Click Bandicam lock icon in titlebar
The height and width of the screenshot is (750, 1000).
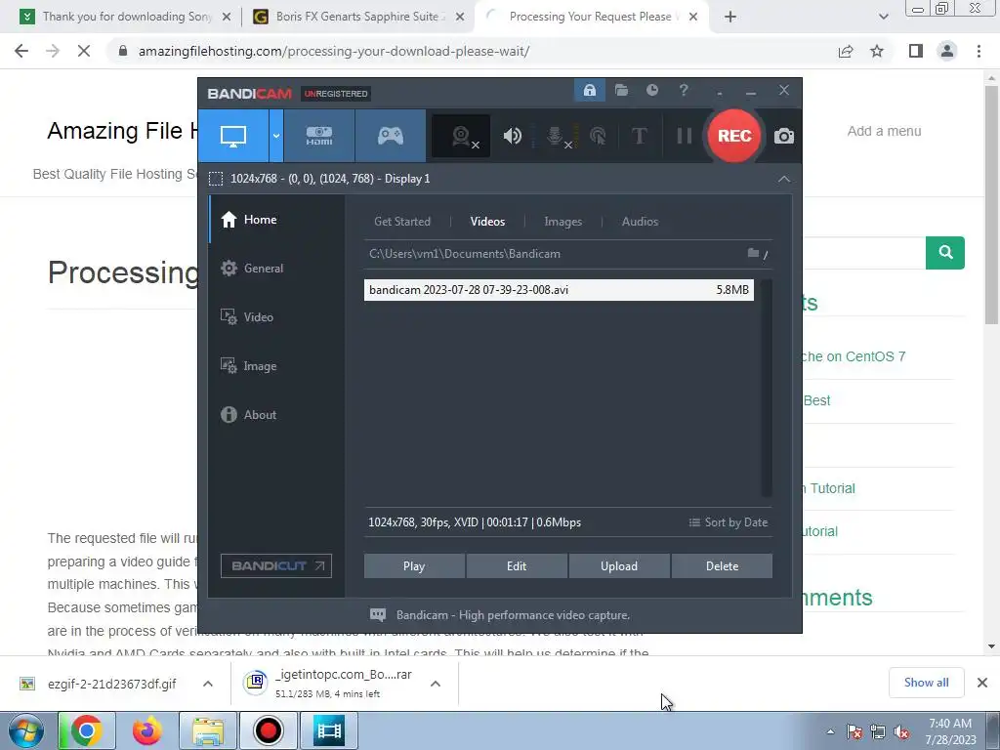click(x=589, y=91)
